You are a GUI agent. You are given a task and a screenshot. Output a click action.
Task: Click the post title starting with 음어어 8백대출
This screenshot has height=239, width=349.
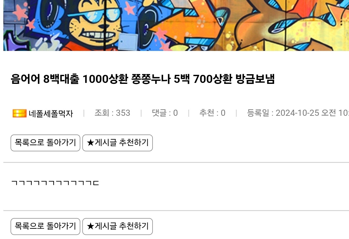[x=143, y=79]
